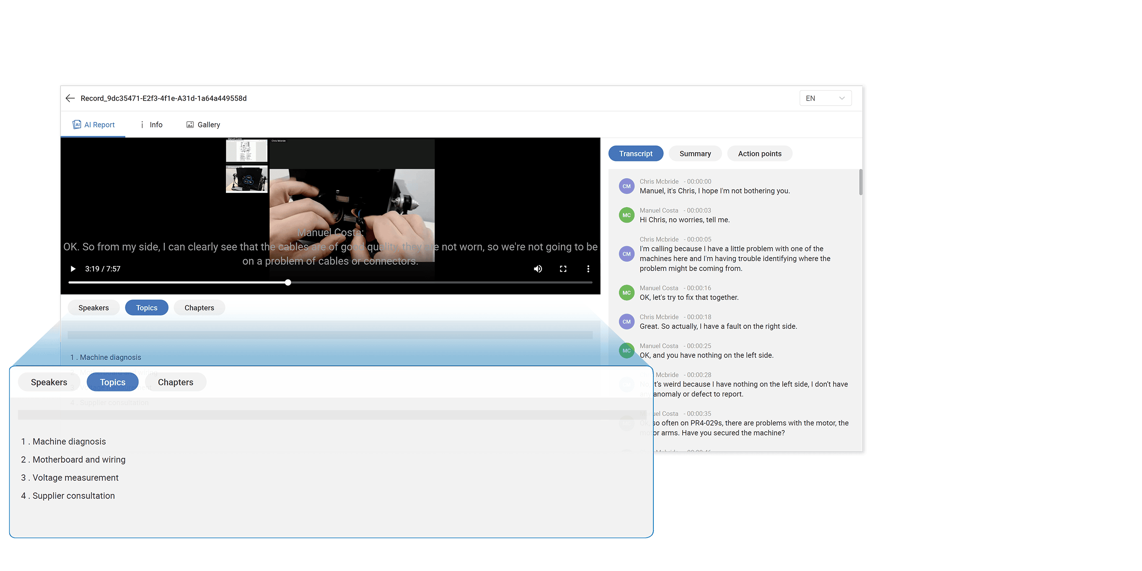Click the MC avatar at 00:00:16
This screenshot has width=1142, height=571.
click(x=627, y=293)
